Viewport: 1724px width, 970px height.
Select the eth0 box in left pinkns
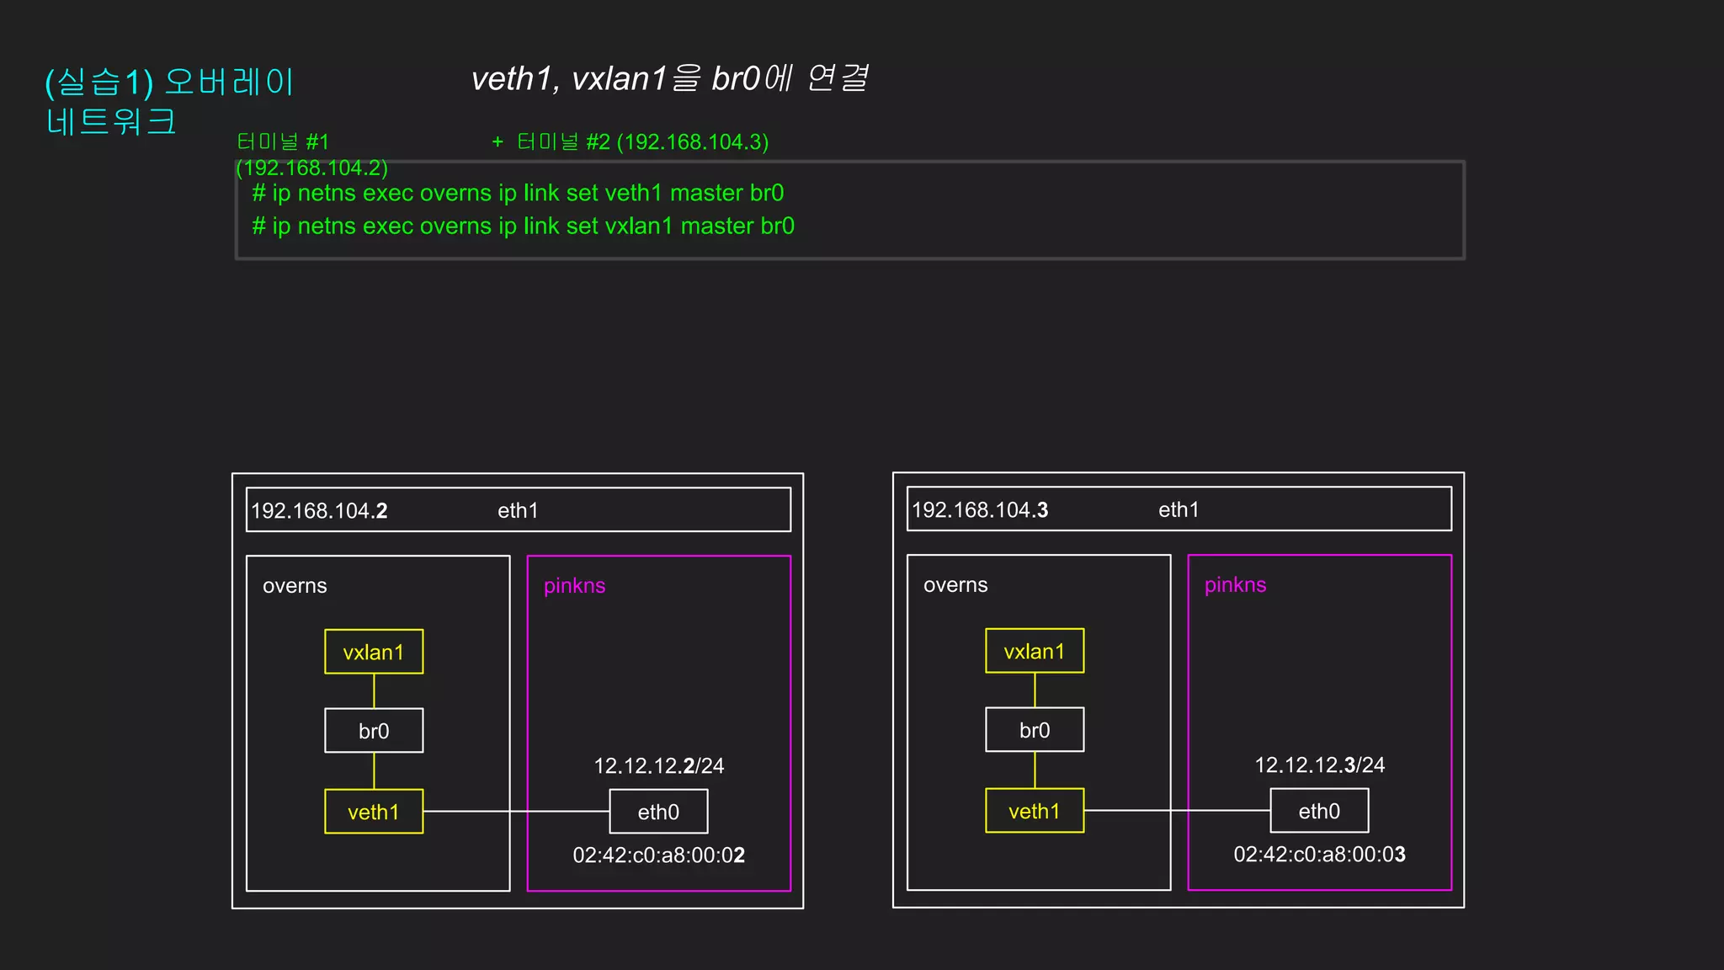point(658,812)
